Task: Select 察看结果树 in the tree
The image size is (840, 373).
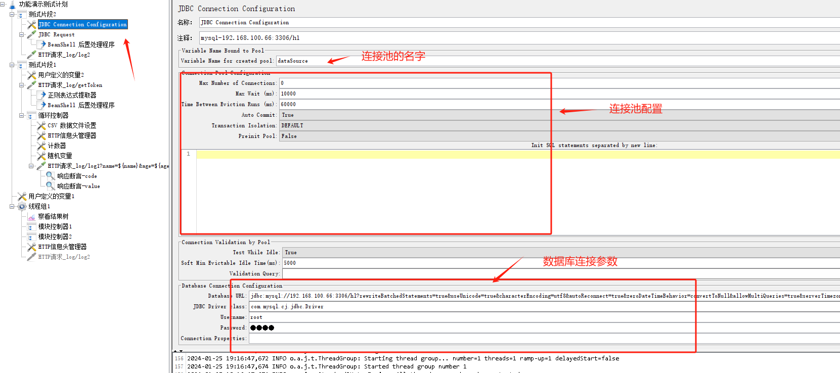Action: click(x=53, y=216)
